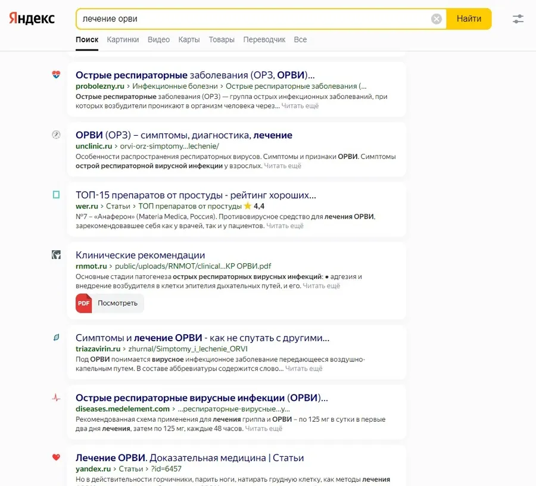Click the orvi-orz-simptomy...lechenie/ URL path
This screenshot has height=486, width=536.
tap(170, 147)
